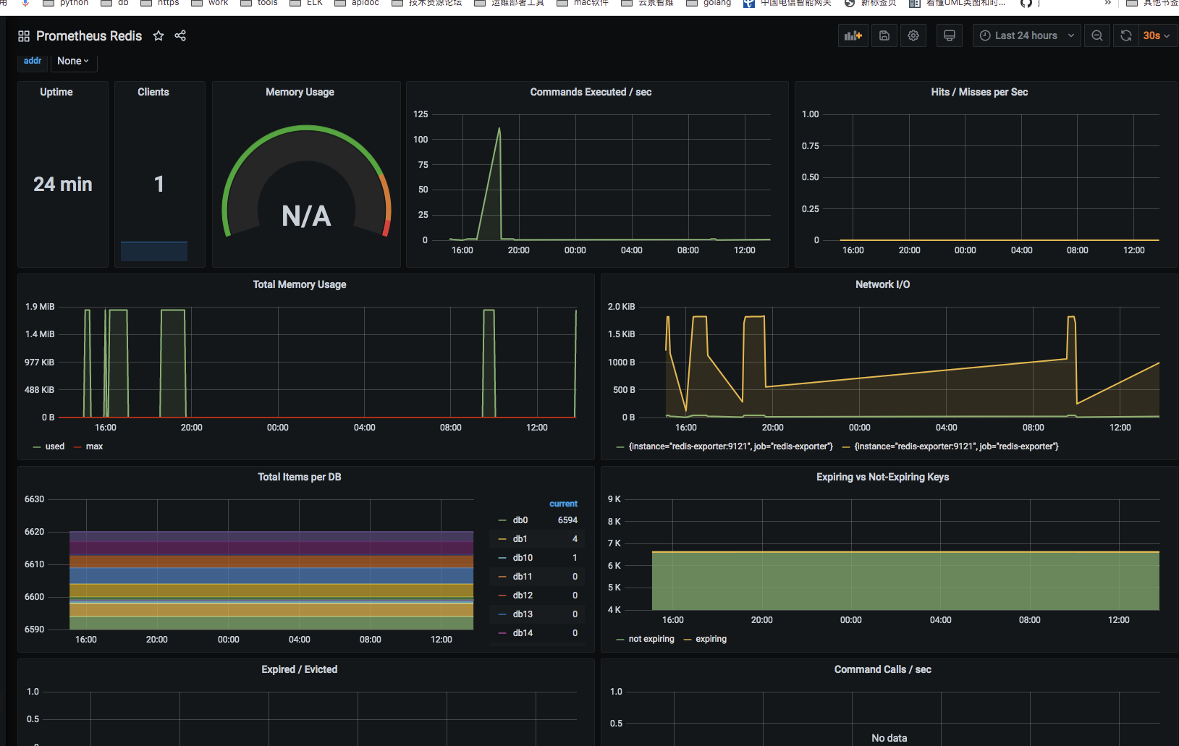The width and height of the screenshot is (1179, 746).
Task: Toggle the db11 legend series
Action: pos(523,577)
